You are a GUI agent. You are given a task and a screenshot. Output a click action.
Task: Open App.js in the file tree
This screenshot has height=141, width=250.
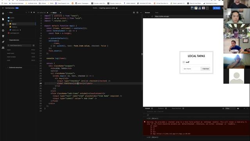[21, 24]
